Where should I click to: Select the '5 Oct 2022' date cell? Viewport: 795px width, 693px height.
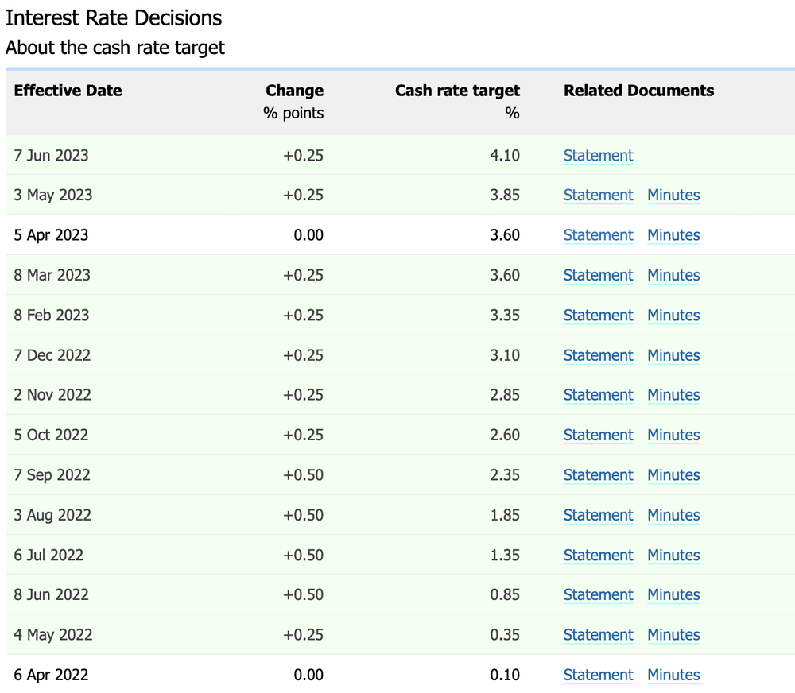point(51,435)
